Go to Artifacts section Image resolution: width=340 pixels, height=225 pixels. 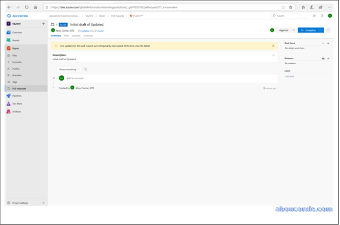point(17,112)
